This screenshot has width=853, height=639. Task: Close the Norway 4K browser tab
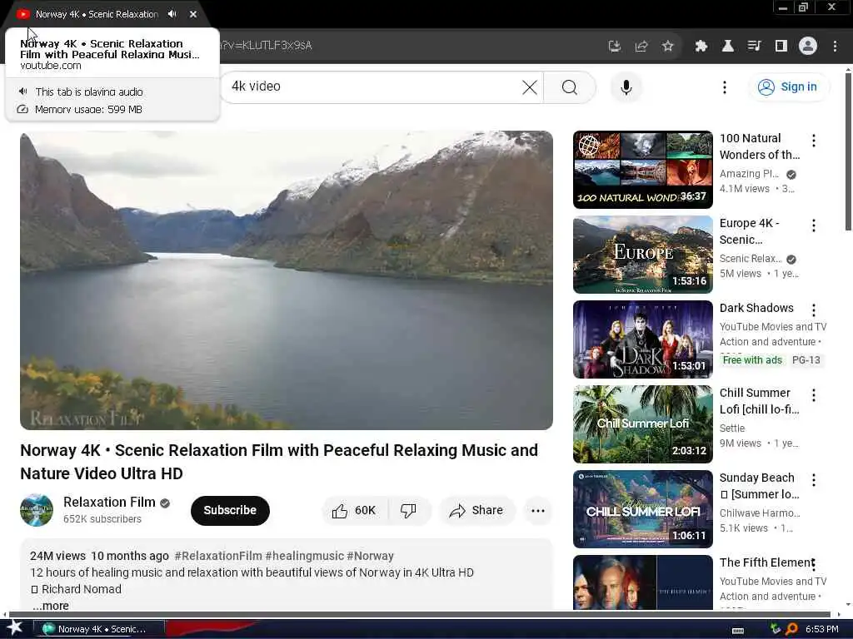[193, 14]
